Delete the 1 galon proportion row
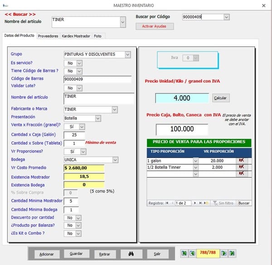Screen dimensions: 272x265 coord(241,161)
